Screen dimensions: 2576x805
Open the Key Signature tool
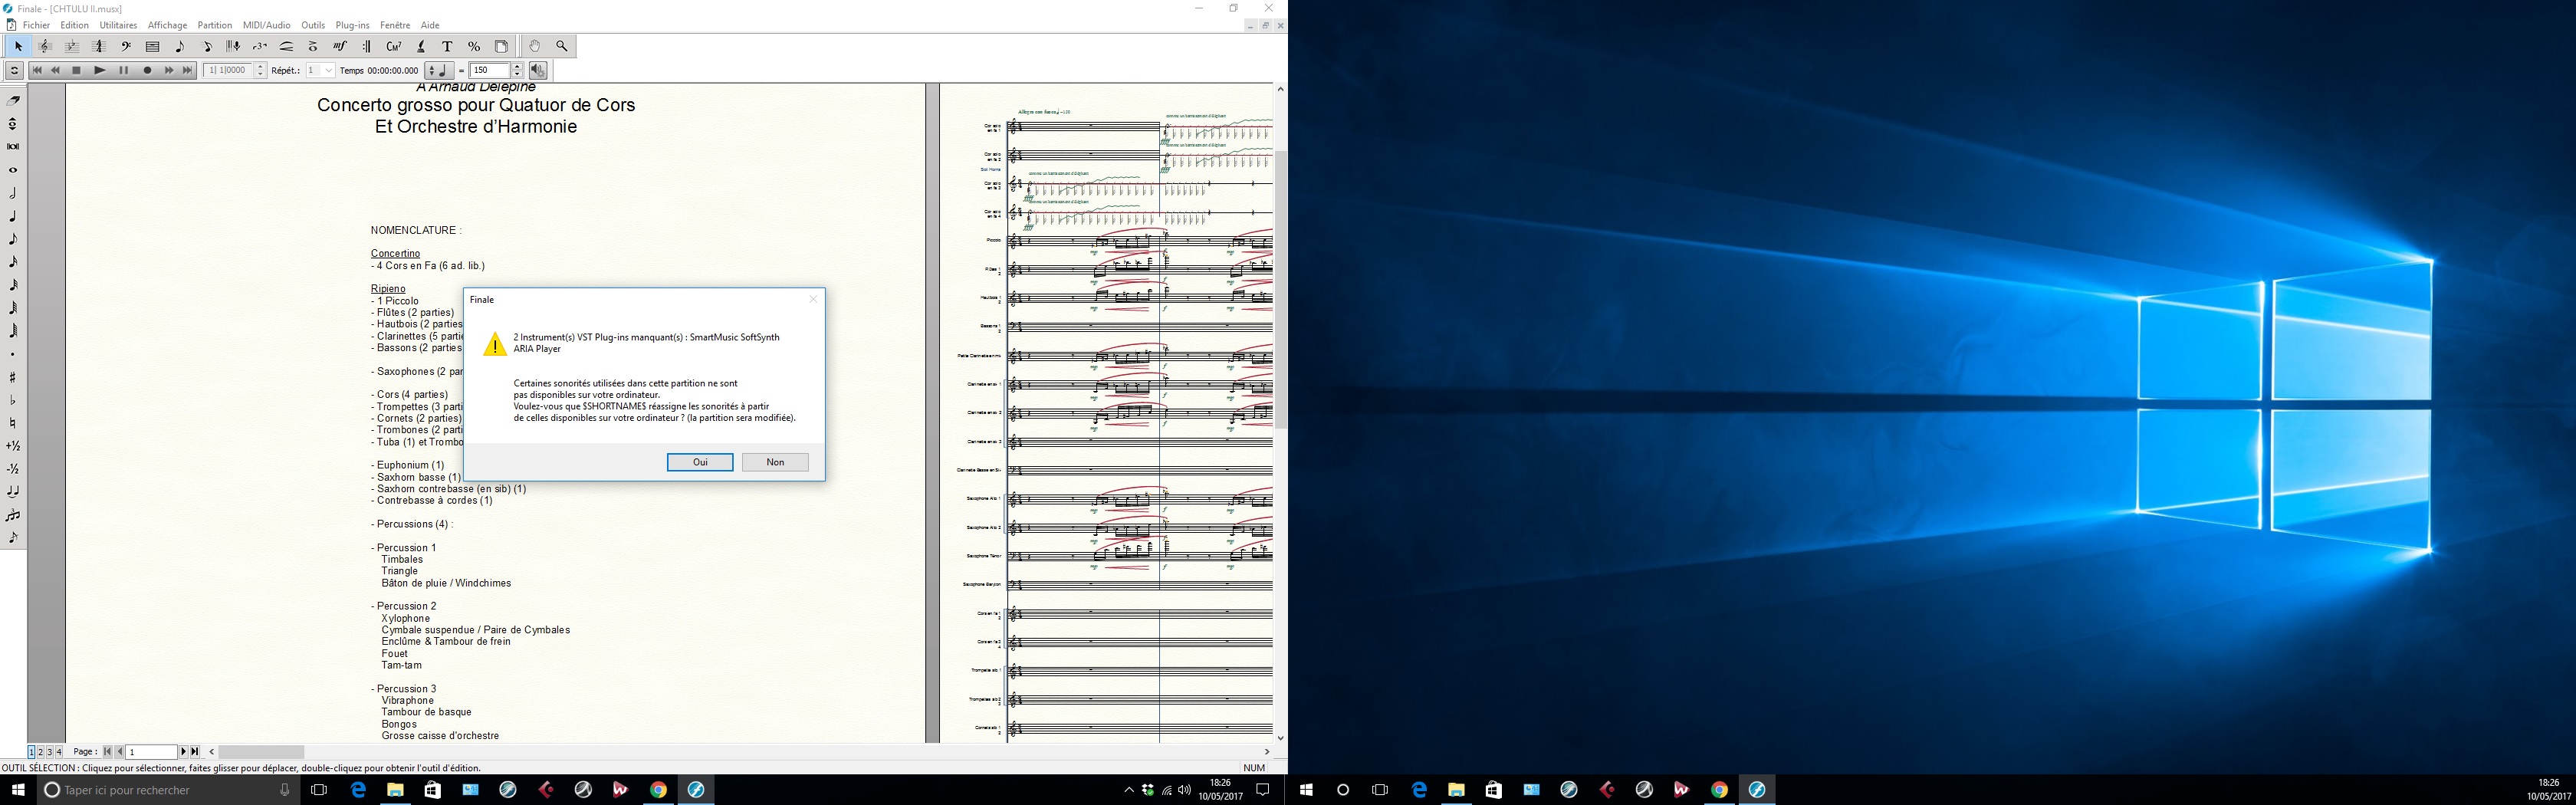point(71,46)
